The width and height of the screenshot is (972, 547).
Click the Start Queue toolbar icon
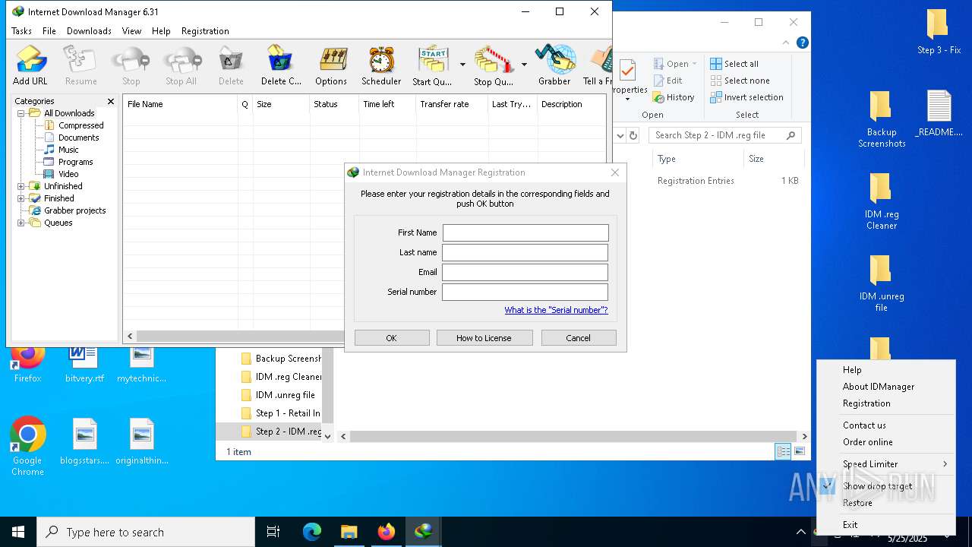(x=432, y=65)
